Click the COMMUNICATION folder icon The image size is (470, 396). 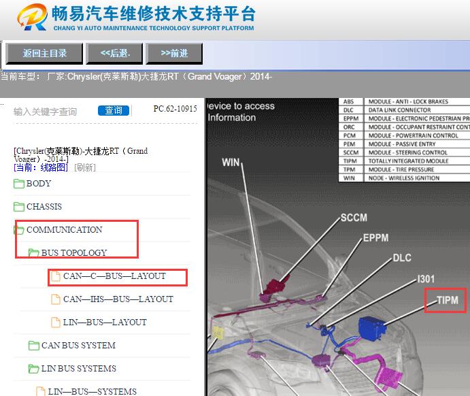19,230
